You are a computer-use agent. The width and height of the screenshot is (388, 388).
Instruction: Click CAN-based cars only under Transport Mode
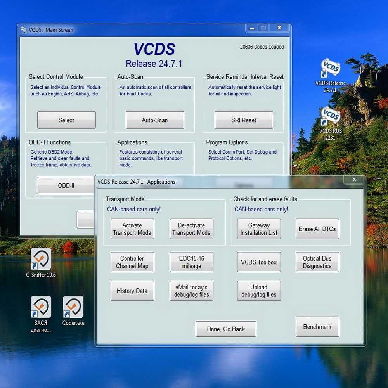134,209
